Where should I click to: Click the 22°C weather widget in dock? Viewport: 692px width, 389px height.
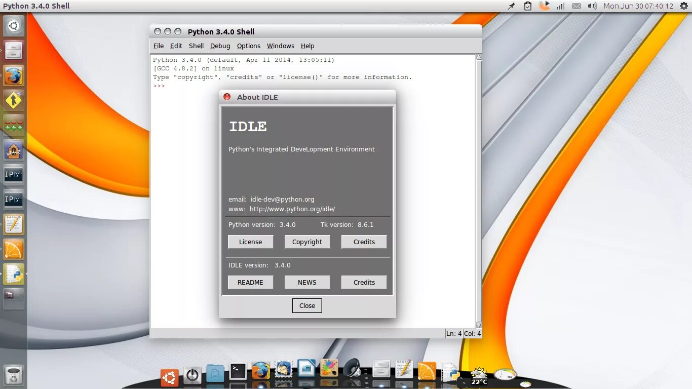click(479, 376)
